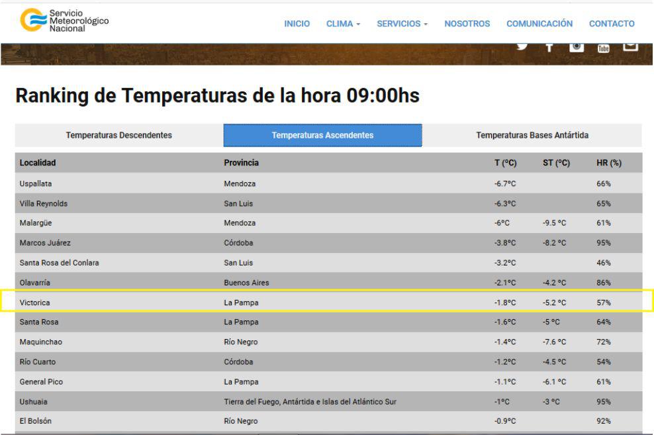
Task: Open the COMUNICACIÓN page
Action: coord(539,24)
